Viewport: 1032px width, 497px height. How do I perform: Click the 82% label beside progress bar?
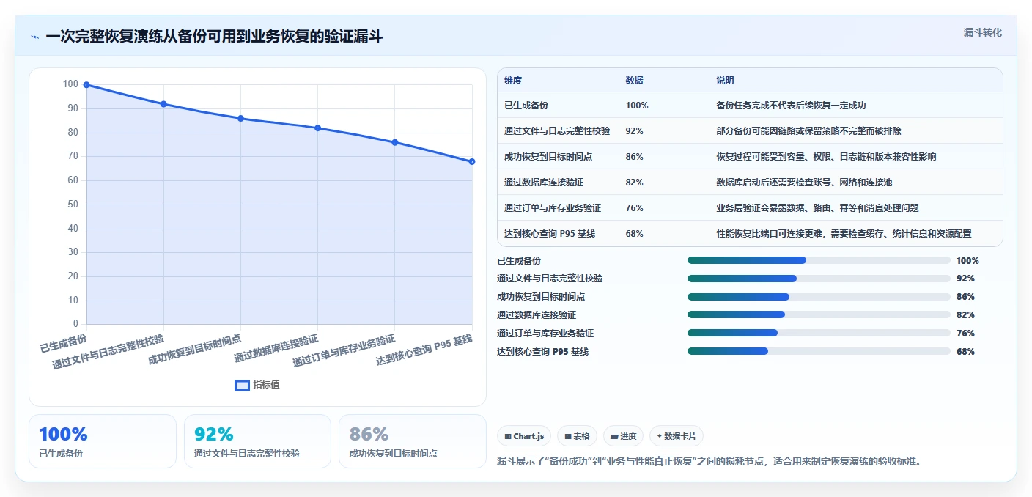coord(966,315)
